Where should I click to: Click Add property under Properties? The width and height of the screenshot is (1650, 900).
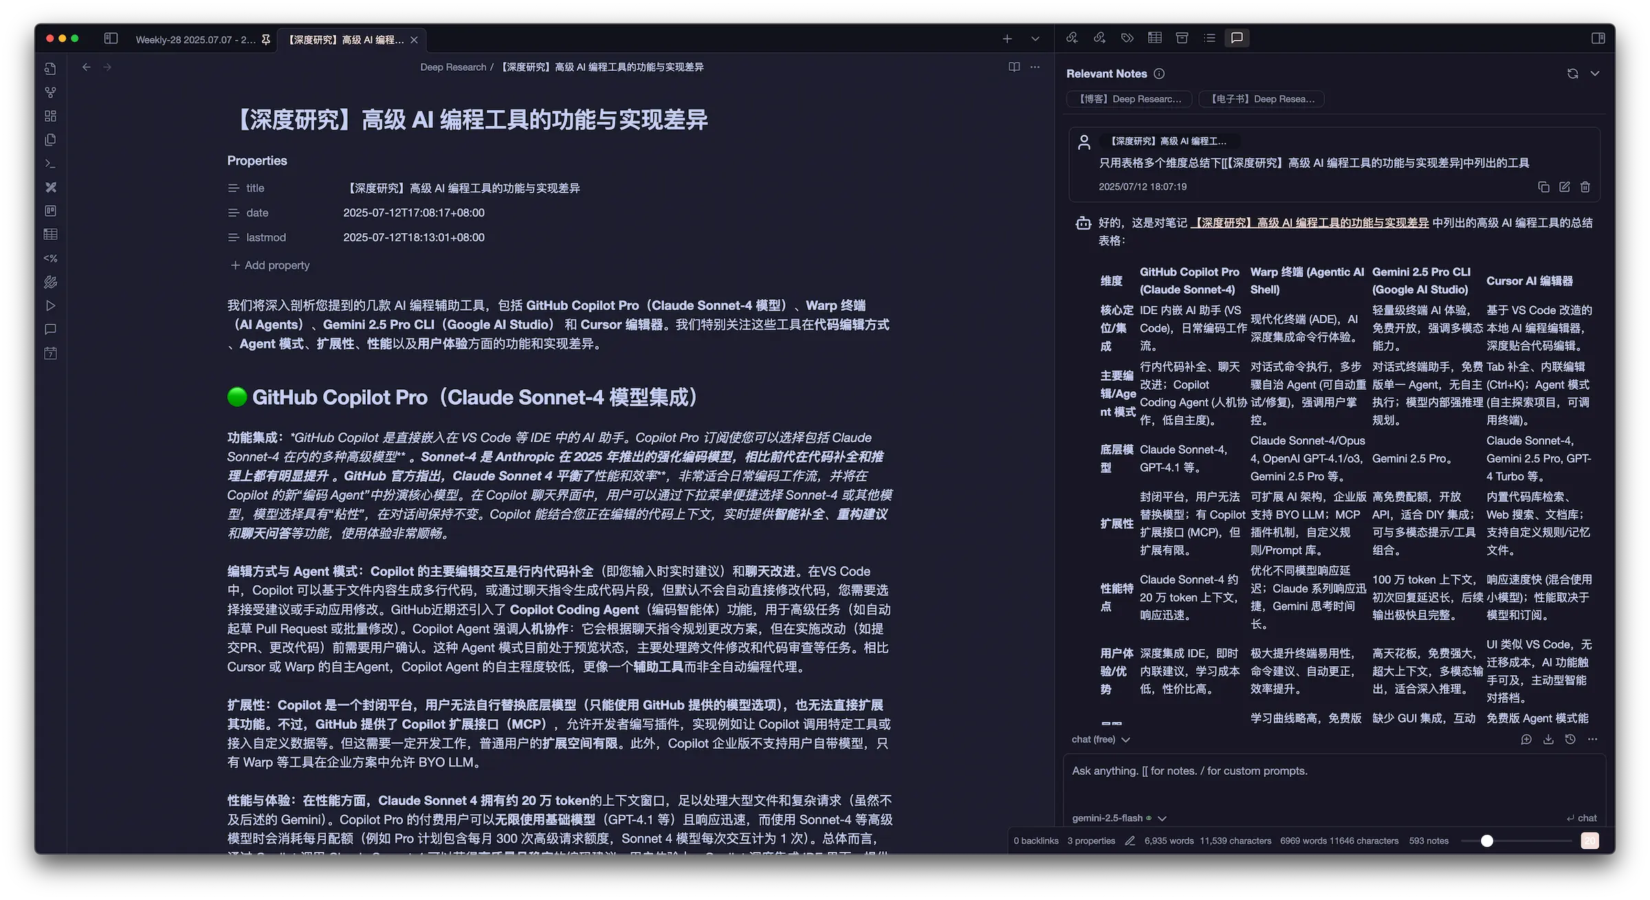click(270, 265)
